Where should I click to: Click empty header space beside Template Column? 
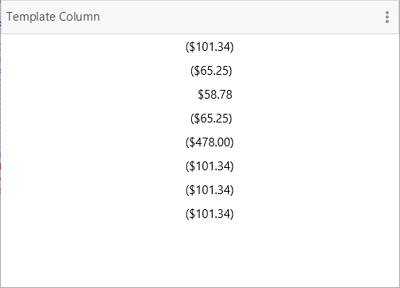click(x=239, y=17)
